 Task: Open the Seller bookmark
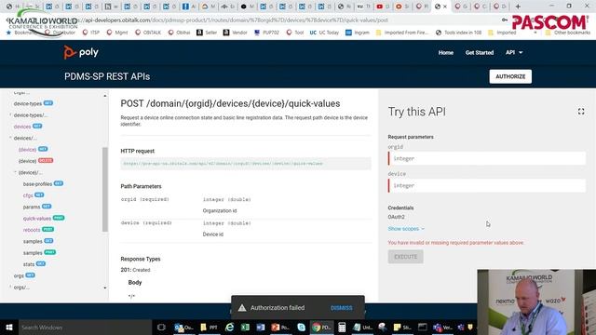207,33
